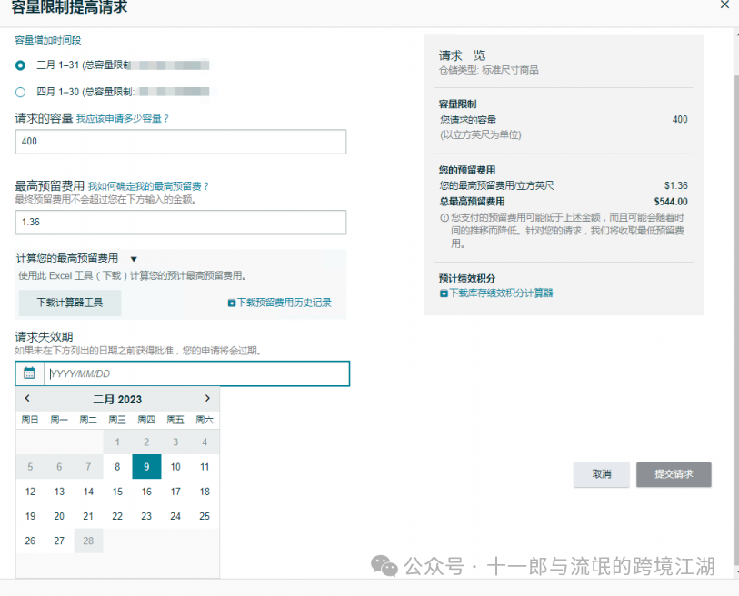Click the 请求的容量 input field with 400
The image size is (739, 596).
181,142
